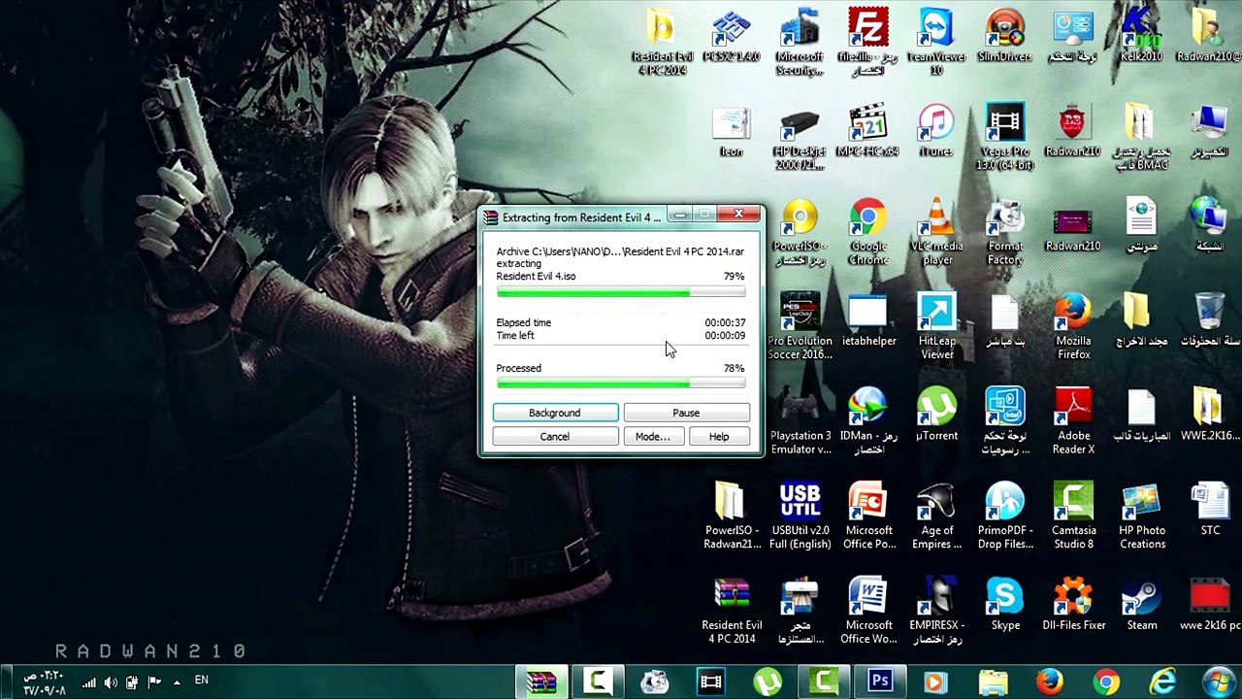
Task: Select Resident Evil 4 PC 2014 folder icon
Action: [x=664, y=43]
